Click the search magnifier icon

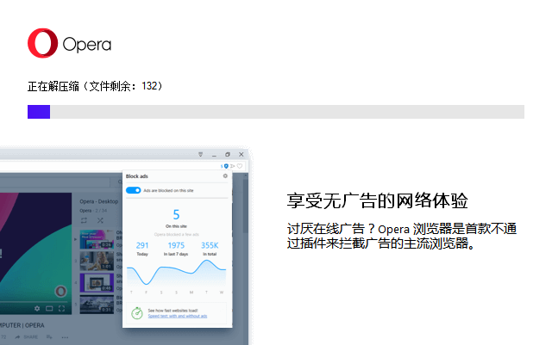(120, 182)
